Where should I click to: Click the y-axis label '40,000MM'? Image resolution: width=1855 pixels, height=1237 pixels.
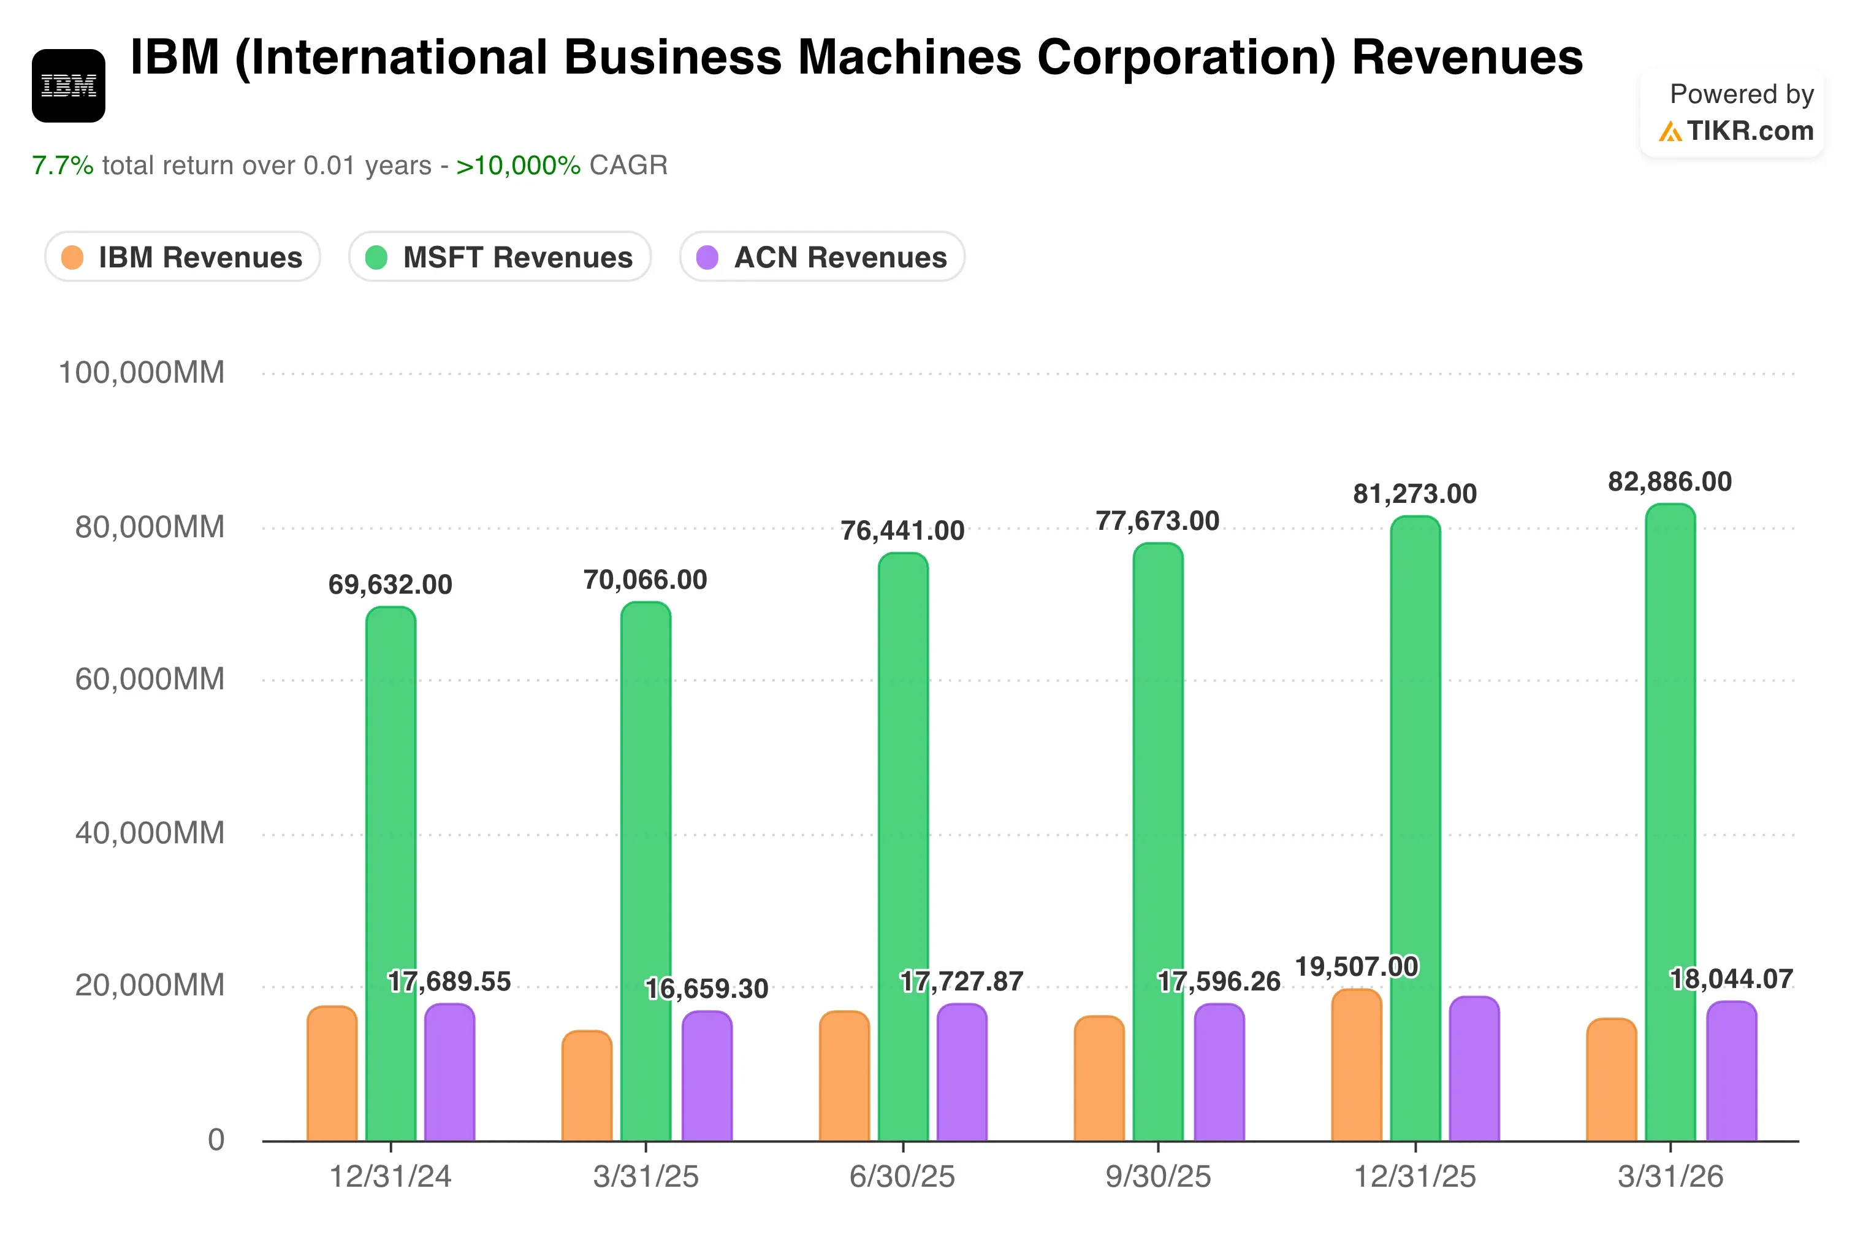(150, 833)
